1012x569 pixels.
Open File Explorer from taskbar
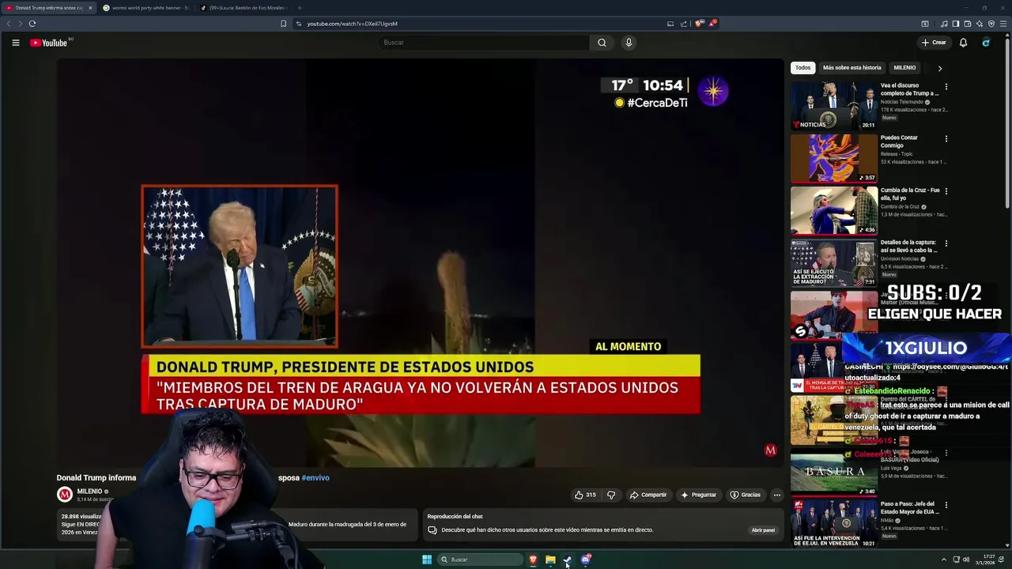tap(550, 560)
